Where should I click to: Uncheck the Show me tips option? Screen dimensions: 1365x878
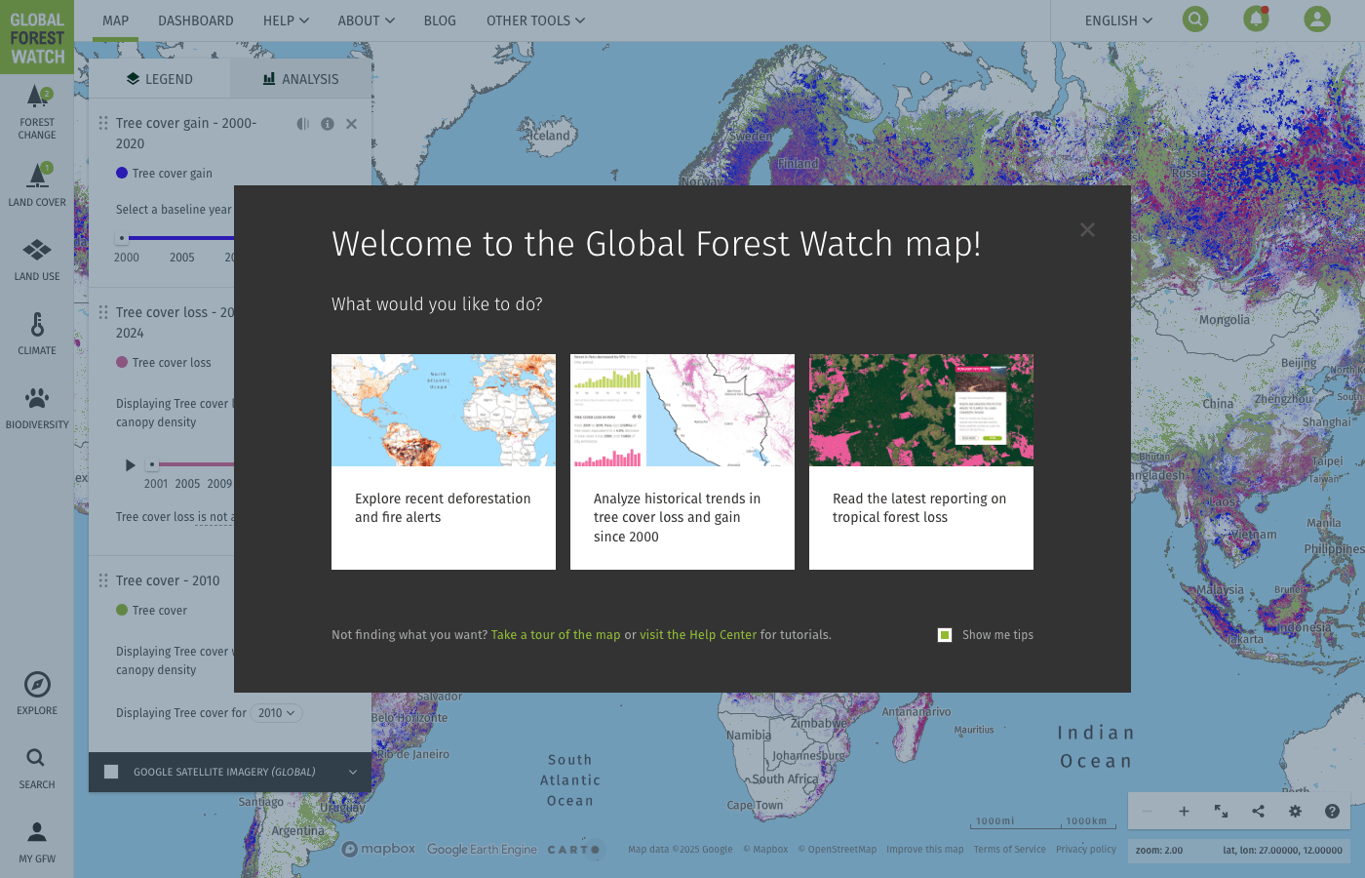click(944, 634)
